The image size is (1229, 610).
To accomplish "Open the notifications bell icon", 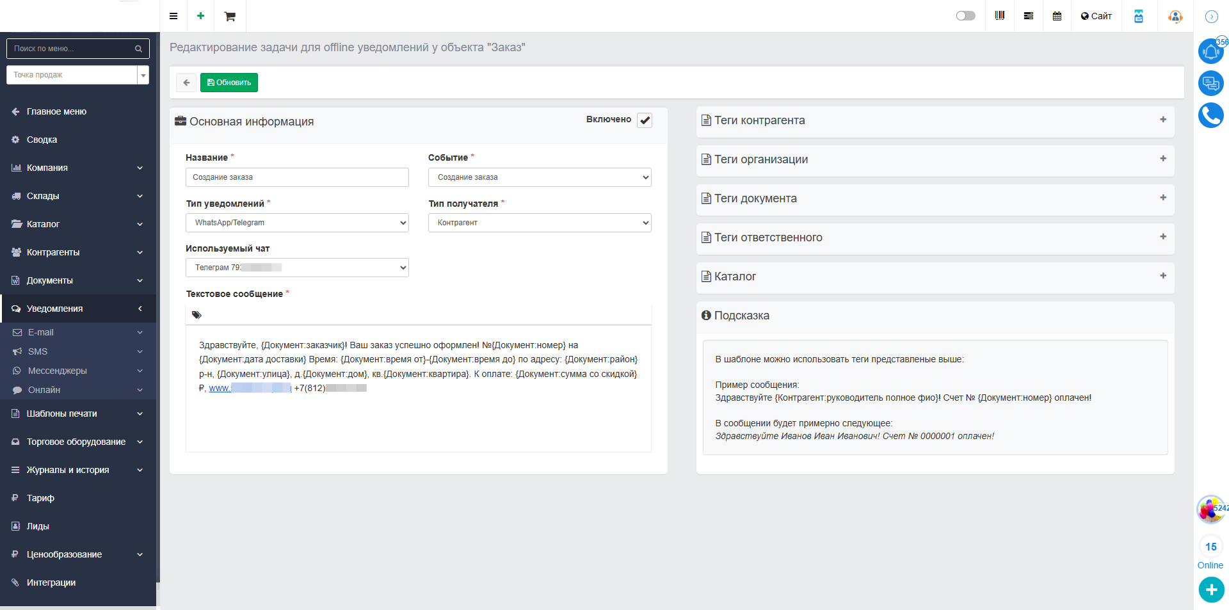I will pyautogui.click(x=1210, y=51).
